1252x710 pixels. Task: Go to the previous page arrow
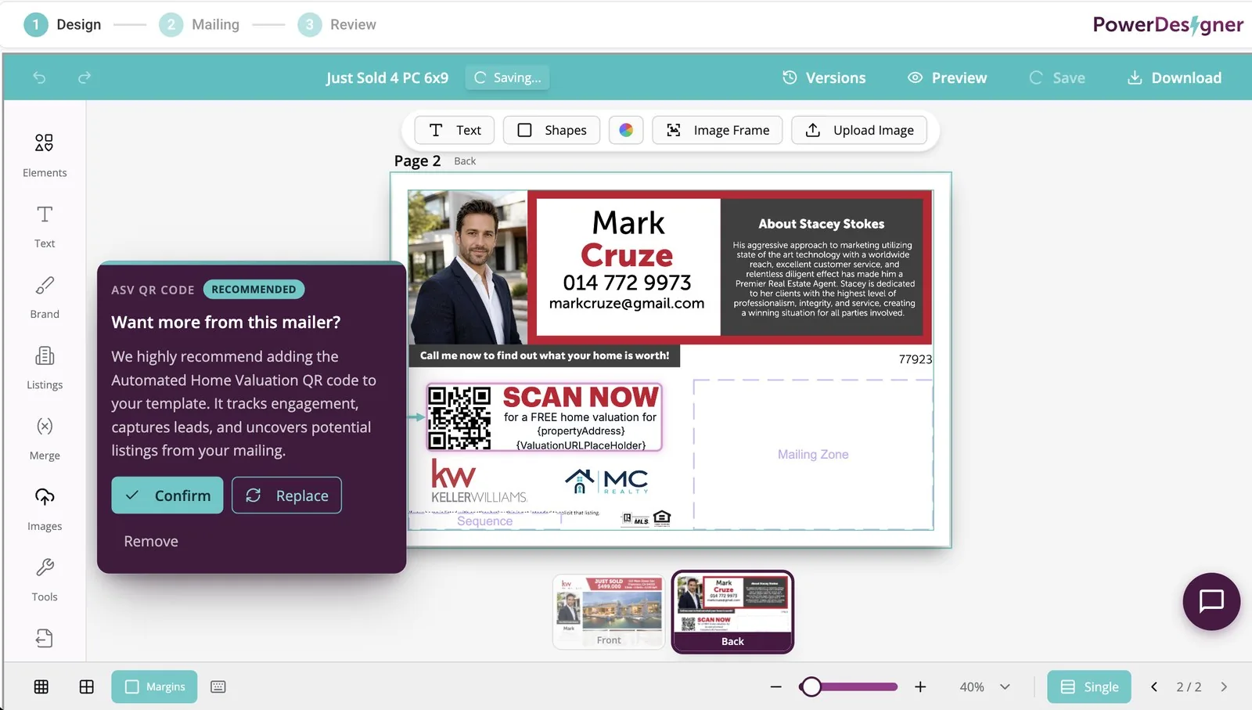click(x=1154, y=687)
